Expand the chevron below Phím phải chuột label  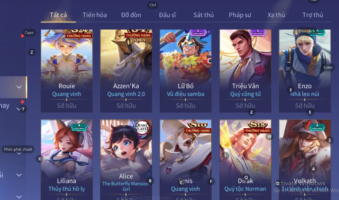click(19, 153)
